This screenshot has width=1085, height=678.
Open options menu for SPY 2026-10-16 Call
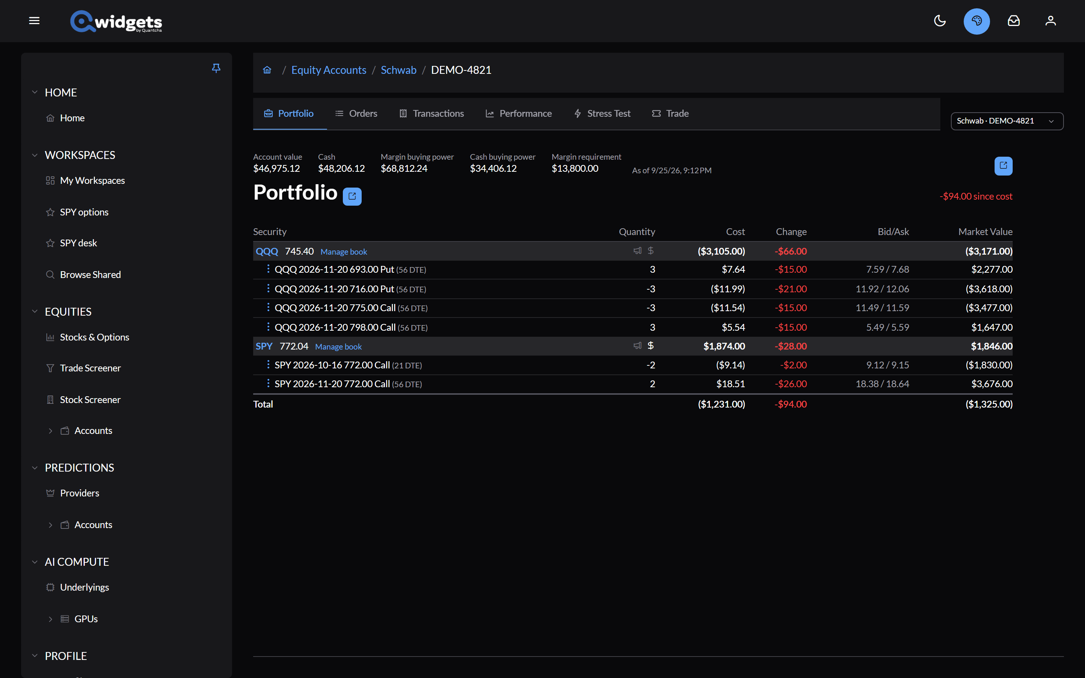pos(268,365)
